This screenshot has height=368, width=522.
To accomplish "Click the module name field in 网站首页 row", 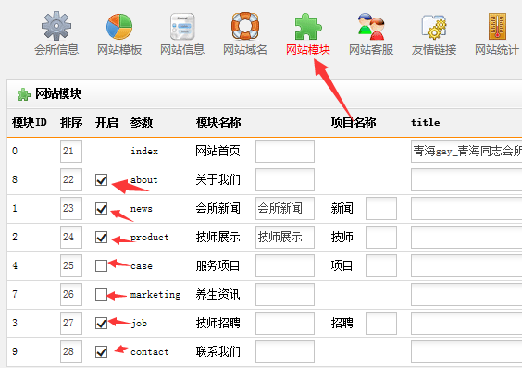I will tap(285, 151).
